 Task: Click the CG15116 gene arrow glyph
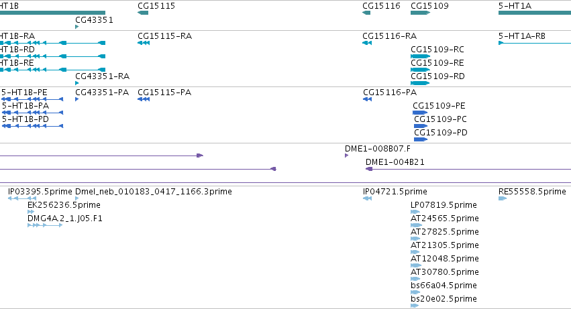366,13
